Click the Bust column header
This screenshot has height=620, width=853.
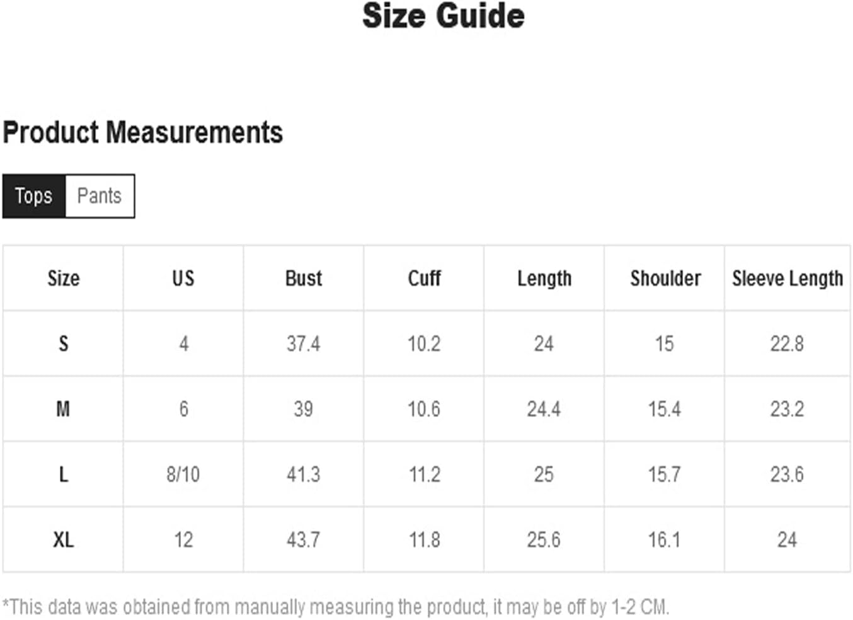point(304,278)
